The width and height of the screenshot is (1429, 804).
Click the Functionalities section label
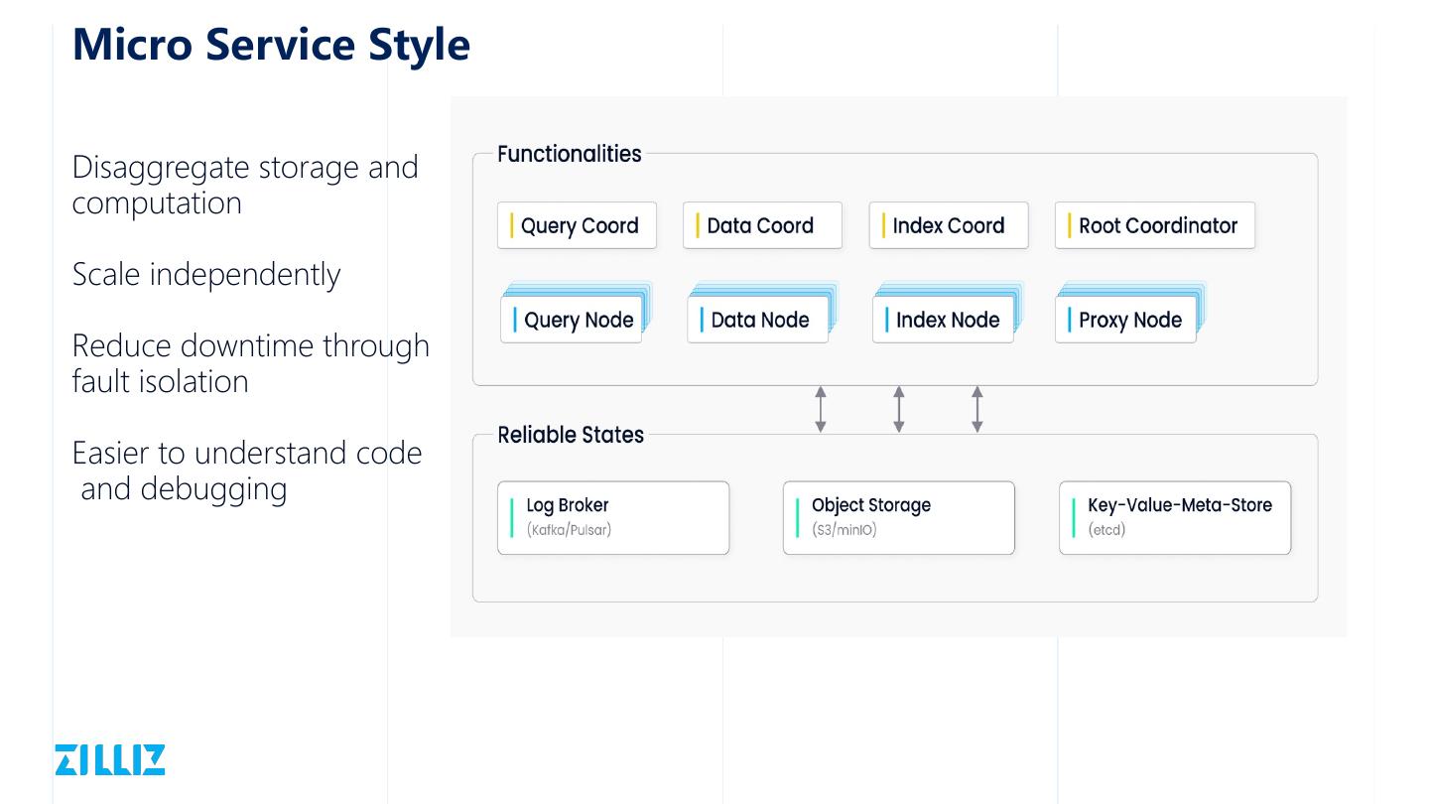click(x=570, y=154)
